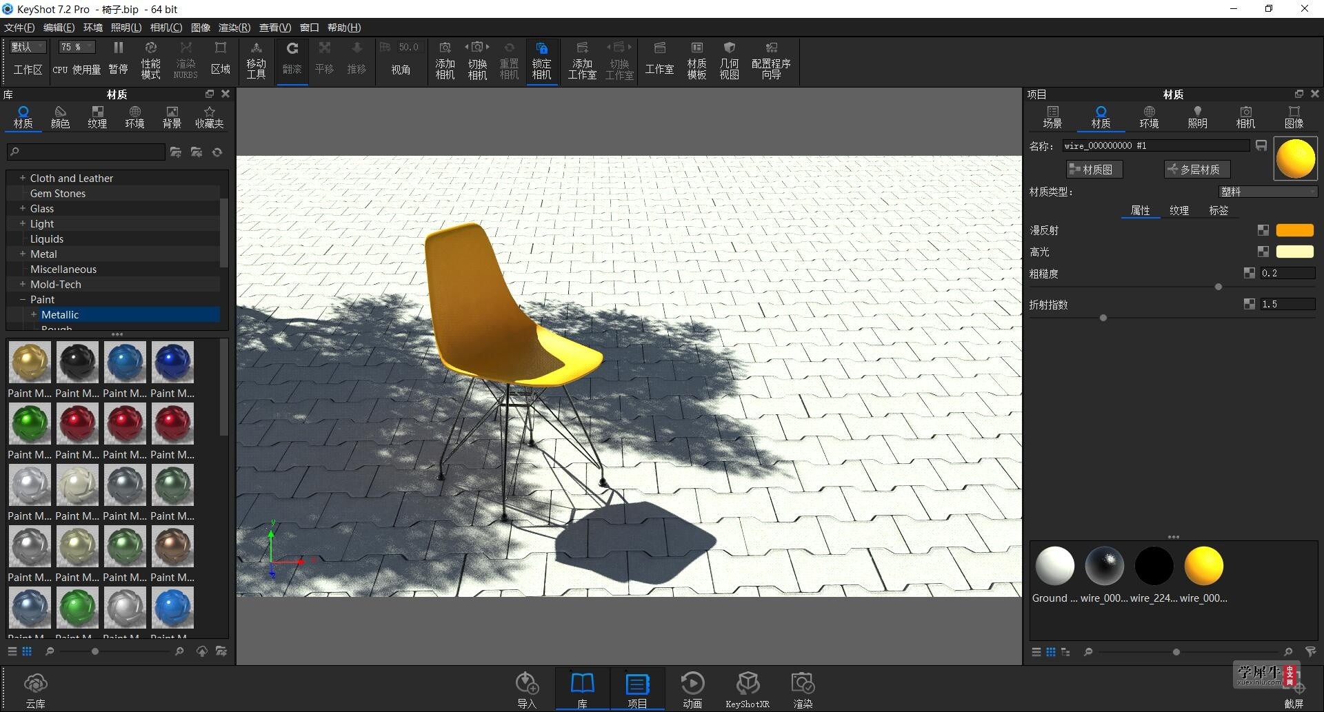Collapse the Paint folder
Screen dimensions: 1324x712
22,299
